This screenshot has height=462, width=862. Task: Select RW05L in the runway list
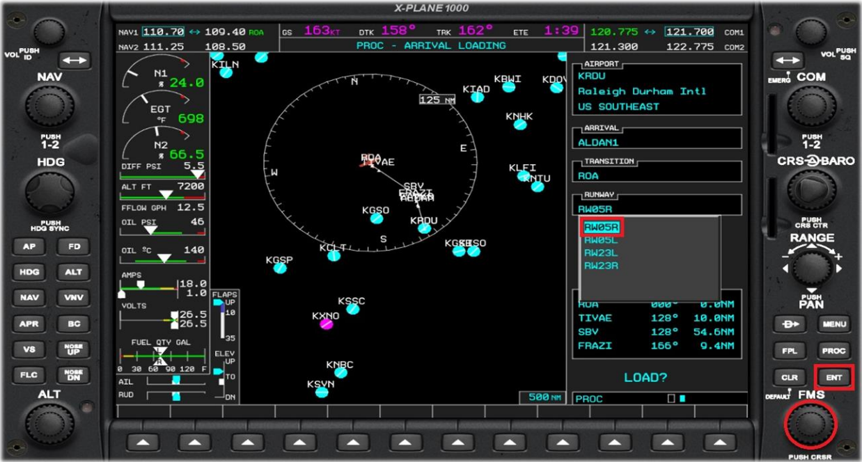tap(602, 240)
